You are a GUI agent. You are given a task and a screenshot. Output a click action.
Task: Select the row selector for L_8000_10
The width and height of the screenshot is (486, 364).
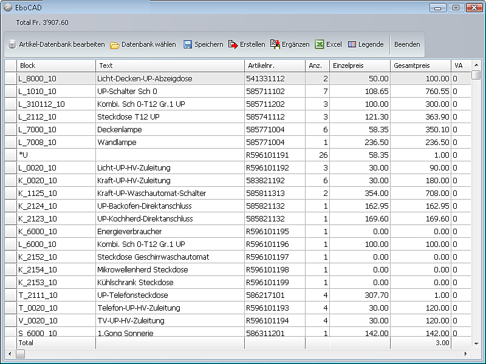tap(10, 78)
